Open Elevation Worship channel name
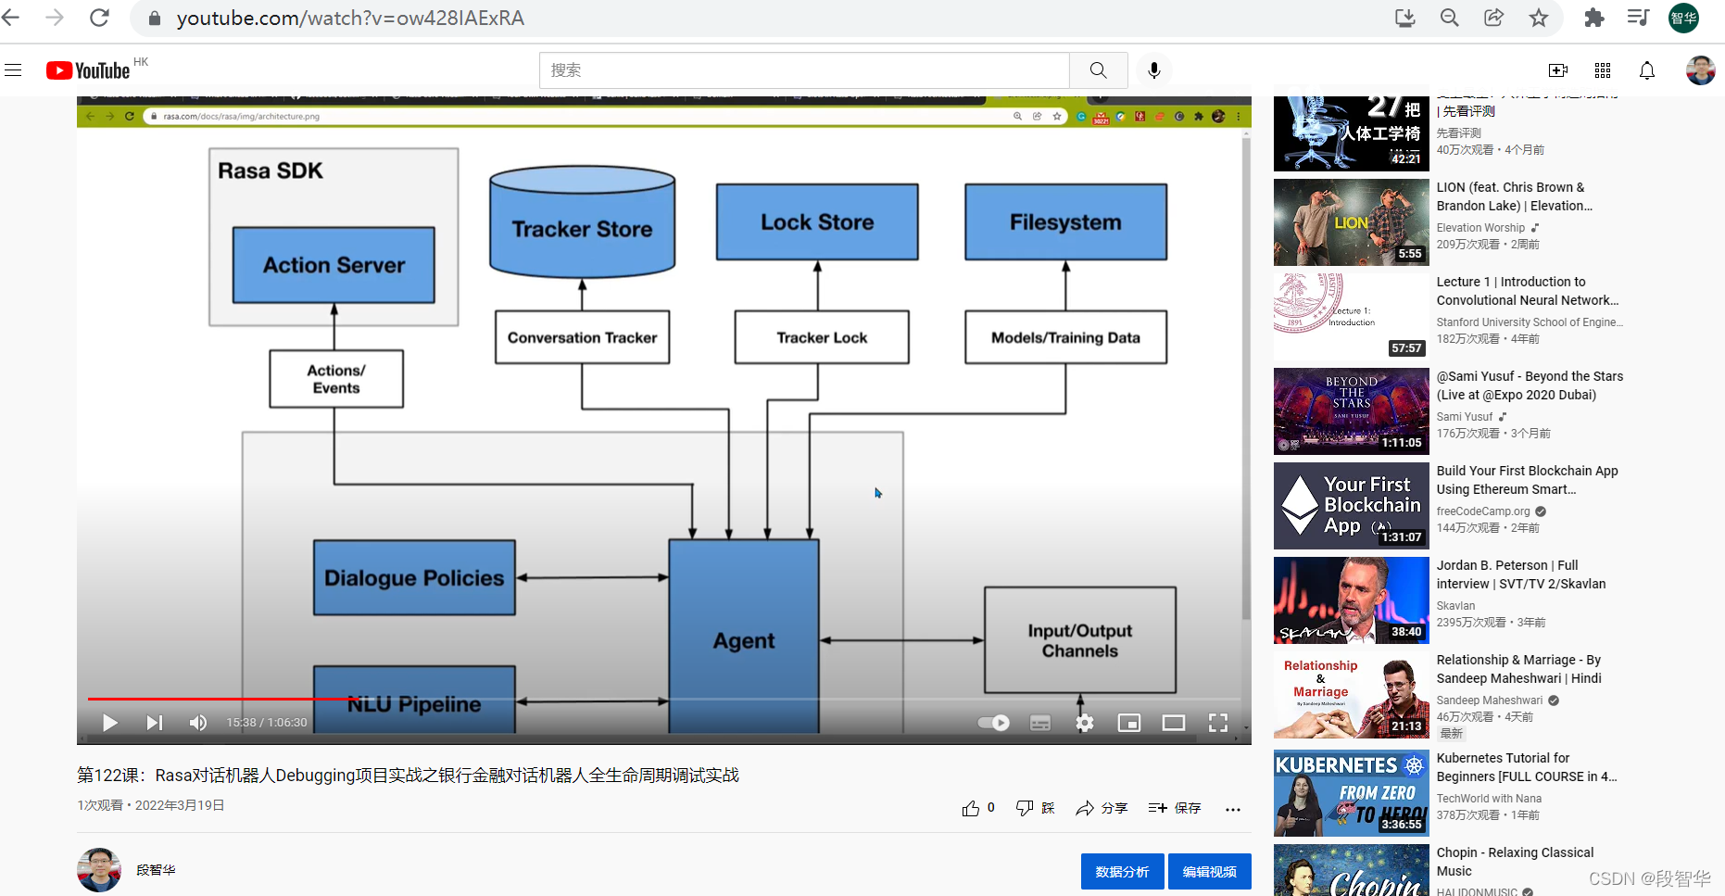Screen dimensions: 1725x896 click(1480, 228)
